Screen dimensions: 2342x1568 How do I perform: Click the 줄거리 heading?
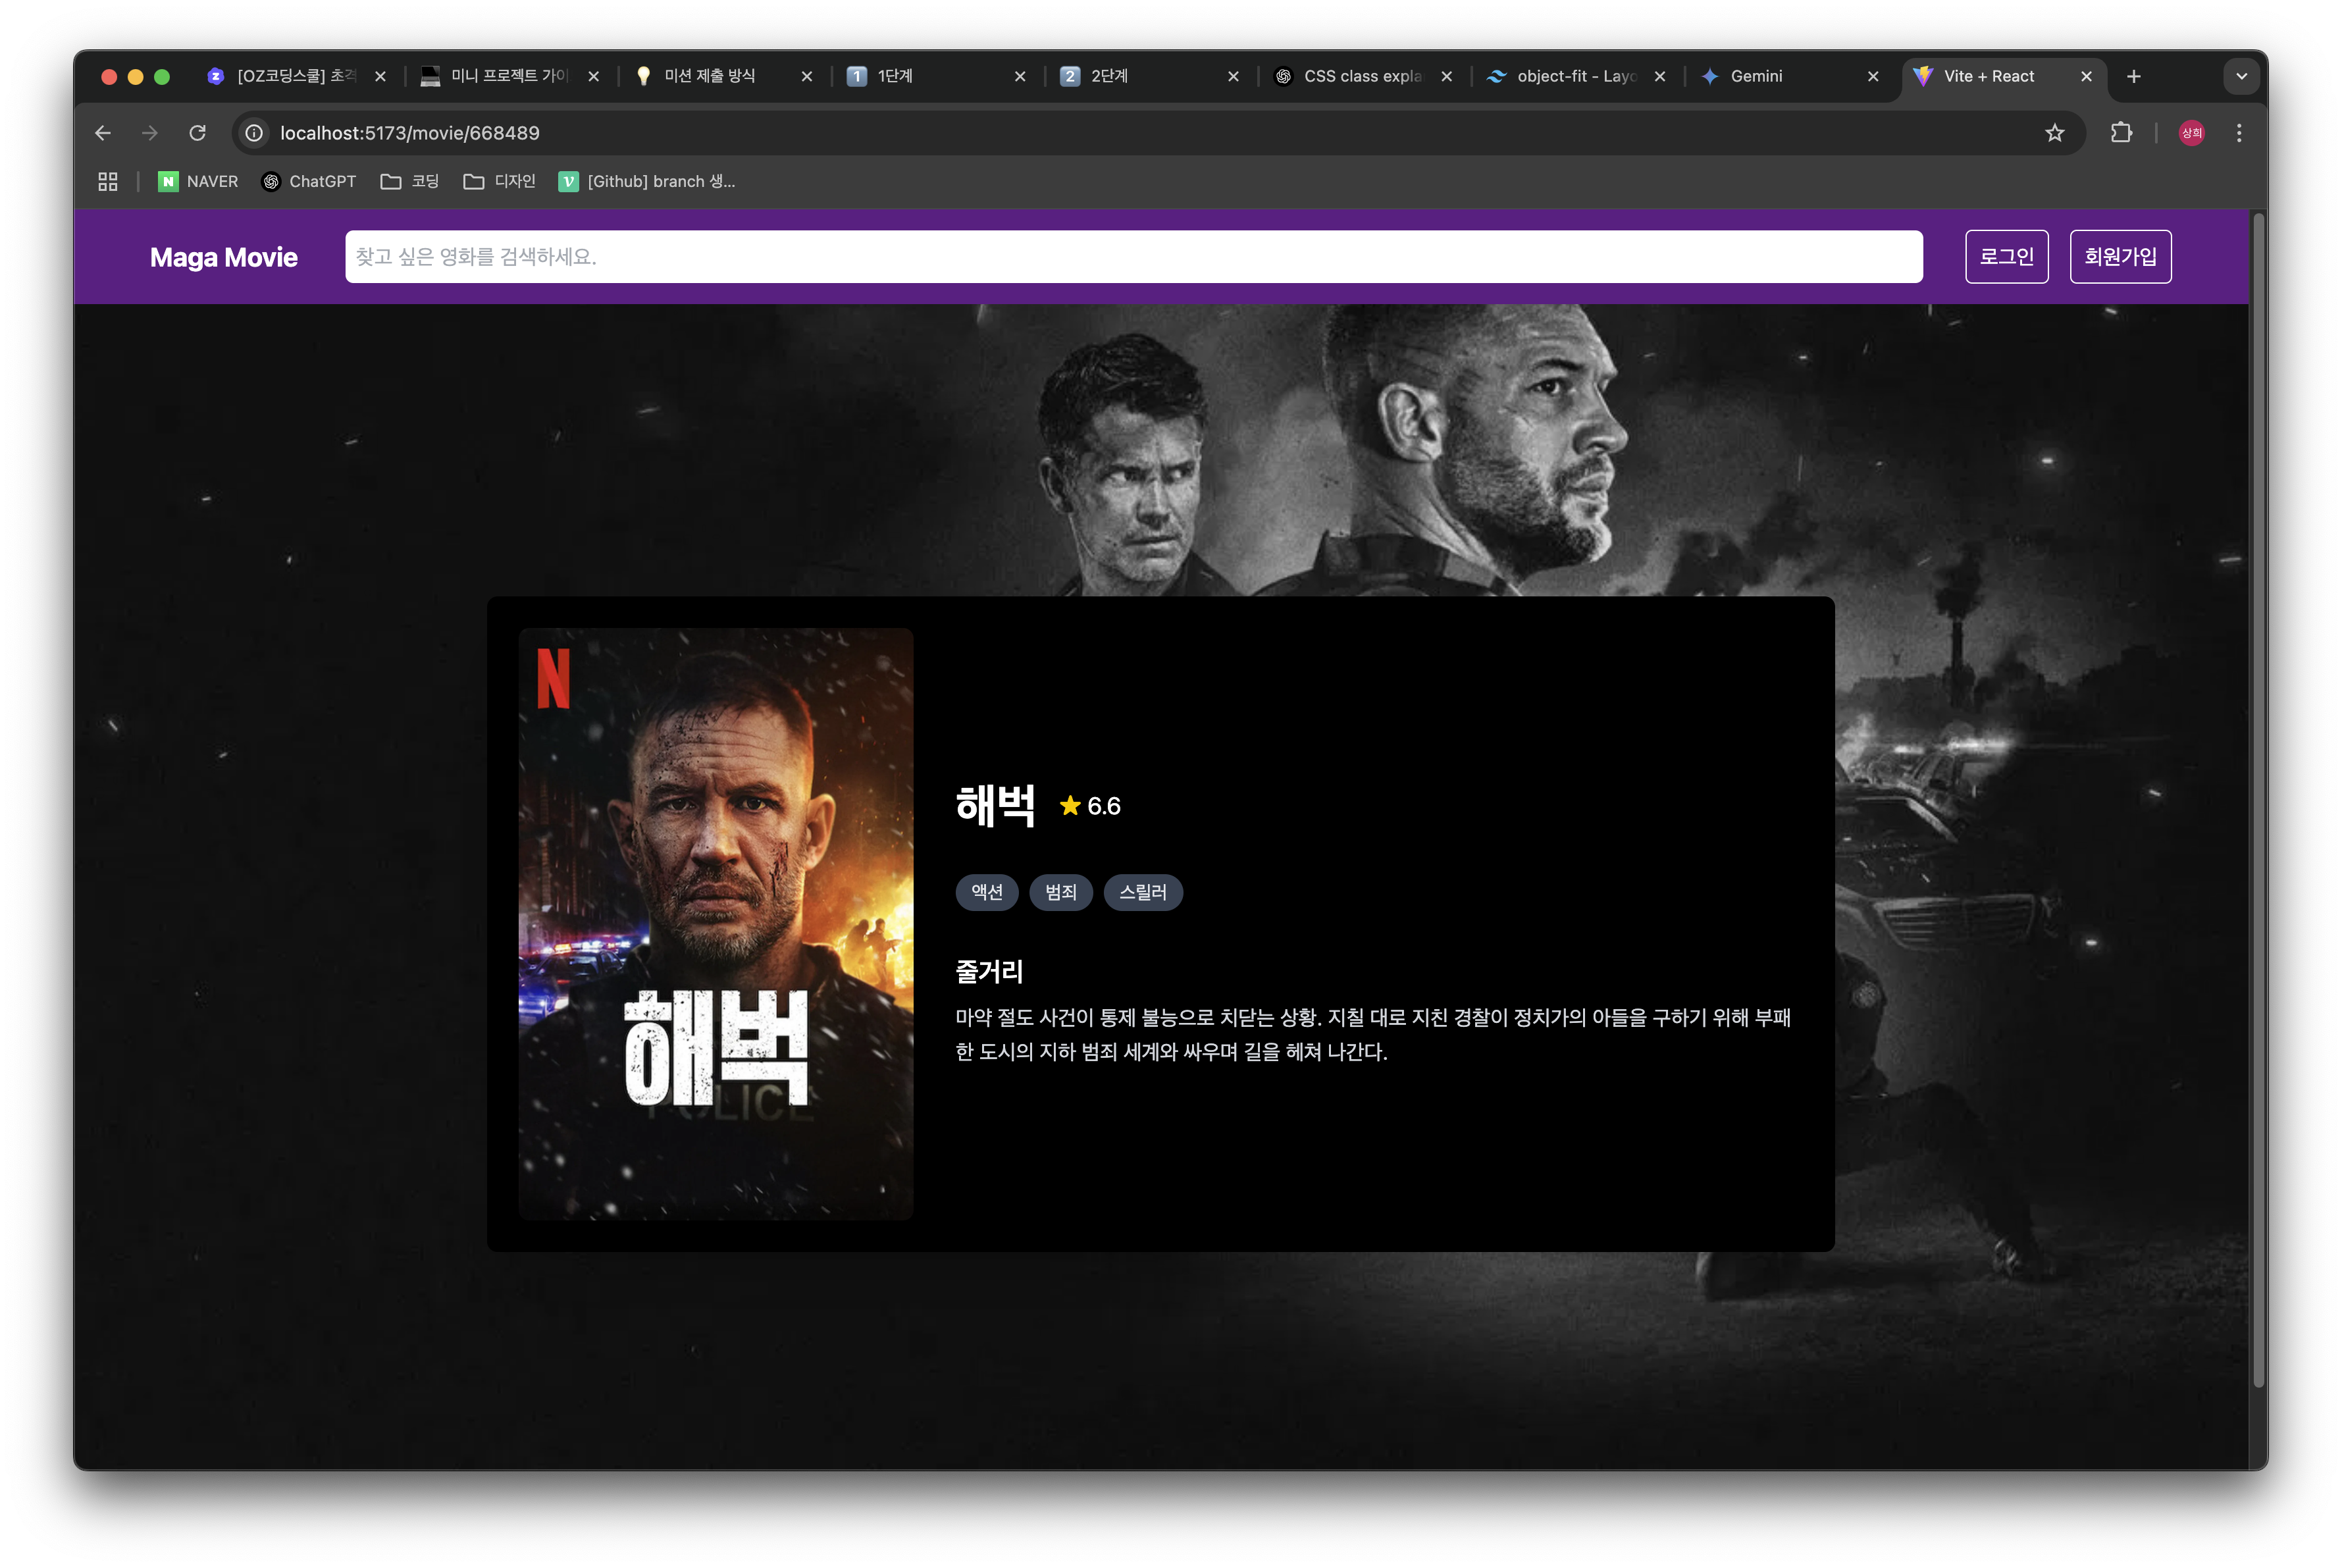989,971
